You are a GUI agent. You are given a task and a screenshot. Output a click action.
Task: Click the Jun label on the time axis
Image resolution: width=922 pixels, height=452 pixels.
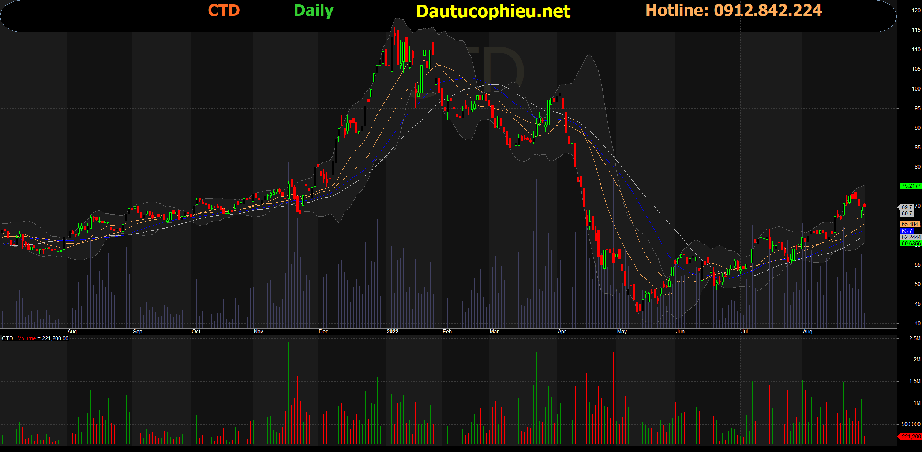(680, 332)
